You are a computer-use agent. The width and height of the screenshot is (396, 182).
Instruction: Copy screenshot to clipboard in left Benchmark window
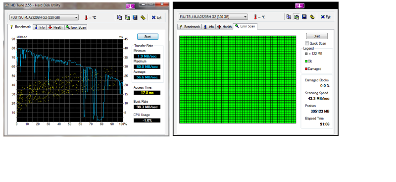pyautogui.click(x=127, y=17)
